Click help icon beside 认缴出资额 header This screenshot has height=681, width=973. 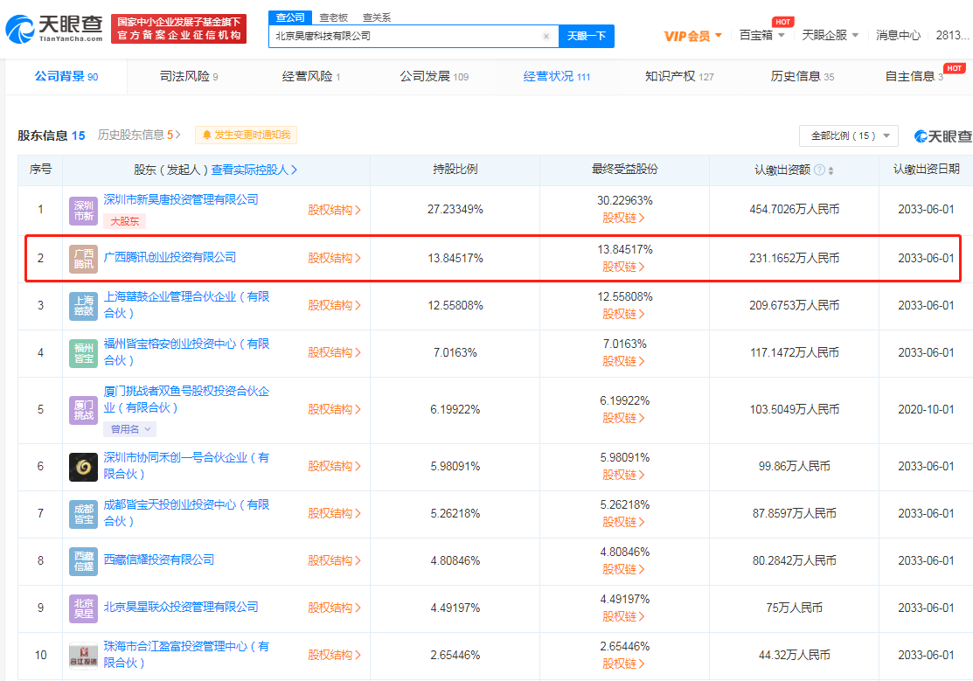pyautogui.click(x=819, y=170)
